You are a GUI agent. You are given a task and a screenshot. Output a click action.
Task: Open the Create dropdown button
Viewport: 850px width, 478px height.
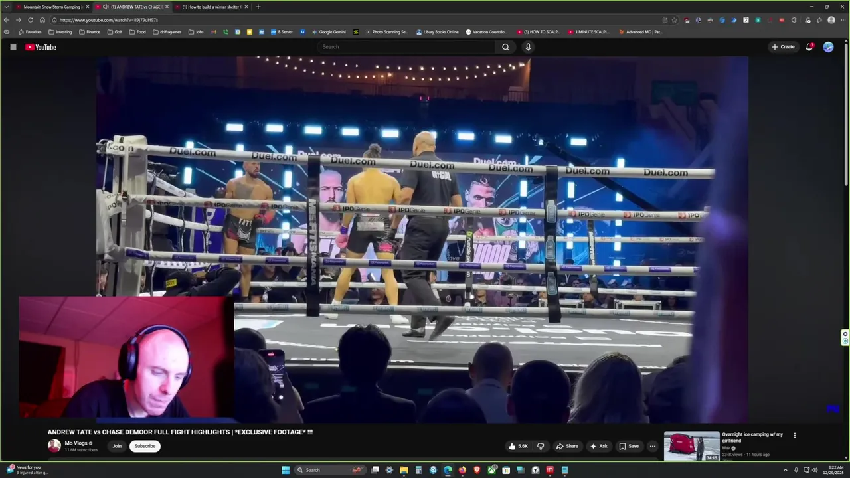tap(783, 47)
